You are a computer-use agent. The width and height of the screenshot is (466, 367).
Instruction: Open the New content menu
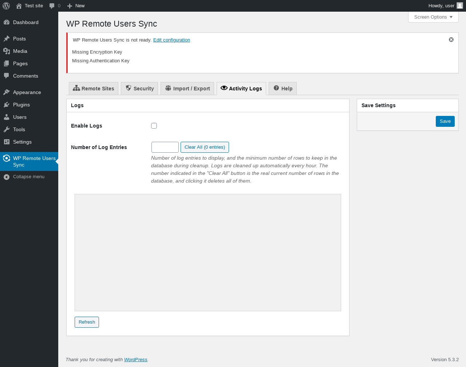76,6
